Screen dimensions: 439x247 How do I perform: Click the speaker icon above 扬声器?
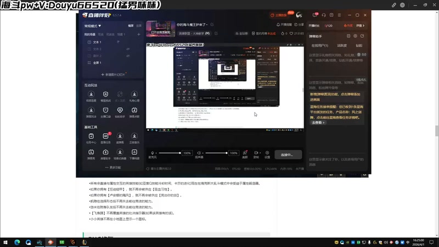tap(199, 153)
